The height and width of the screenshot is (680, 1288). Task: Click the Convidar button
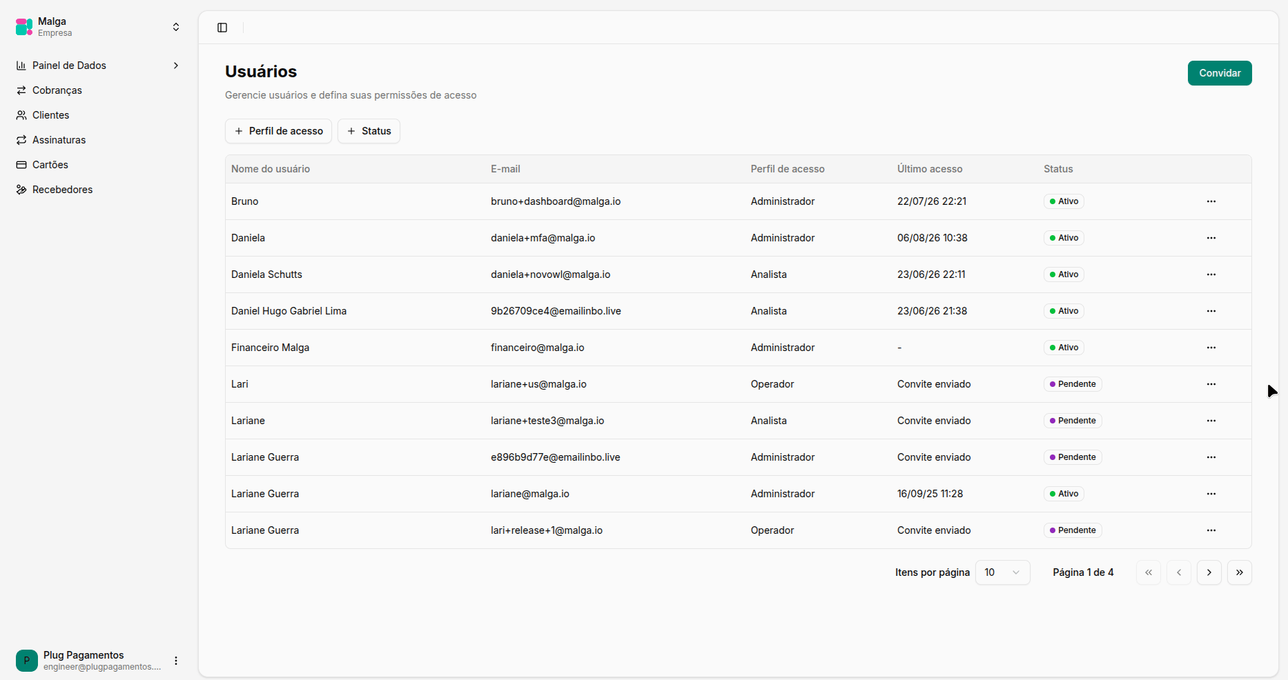(x=1220, y=73)
